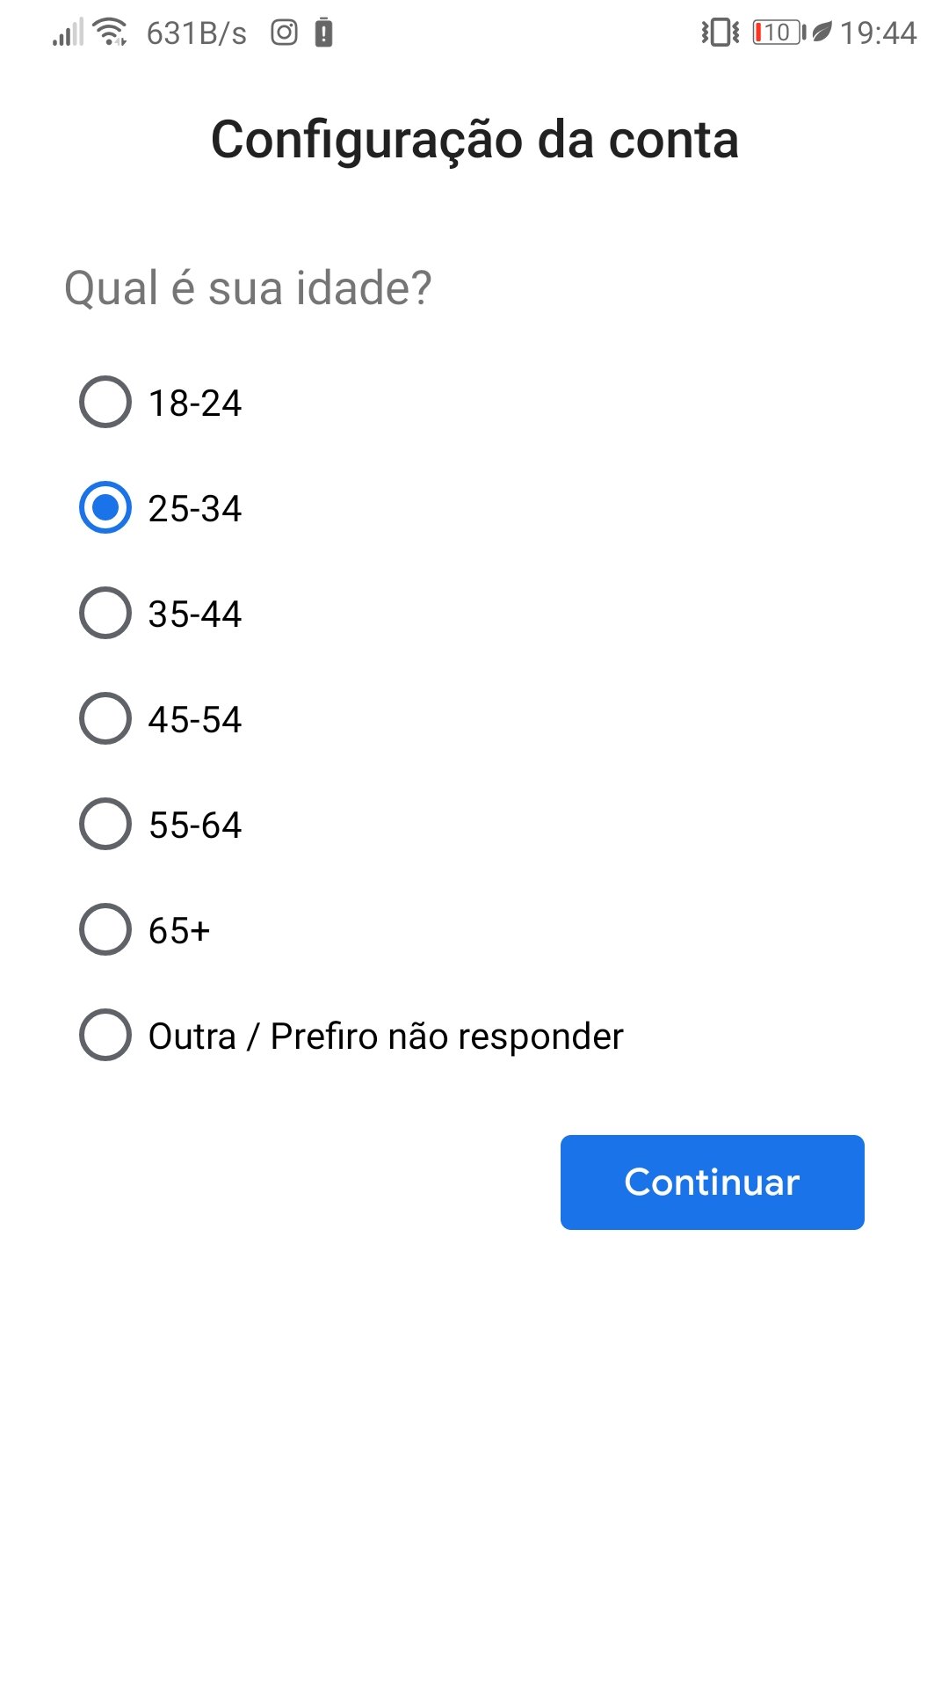Viewport: 949px width, 1688px height.
Task: Tap the Qual é sua idade? question
Action: pos(248,288)
